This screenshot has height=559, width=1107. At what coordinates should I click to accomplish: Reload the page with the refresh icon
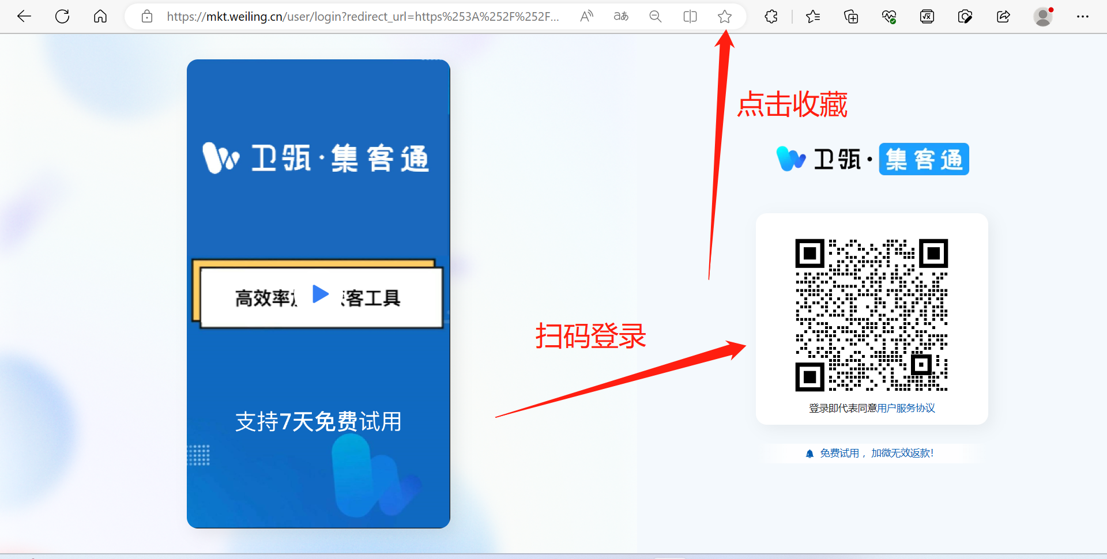coord(62,16)
